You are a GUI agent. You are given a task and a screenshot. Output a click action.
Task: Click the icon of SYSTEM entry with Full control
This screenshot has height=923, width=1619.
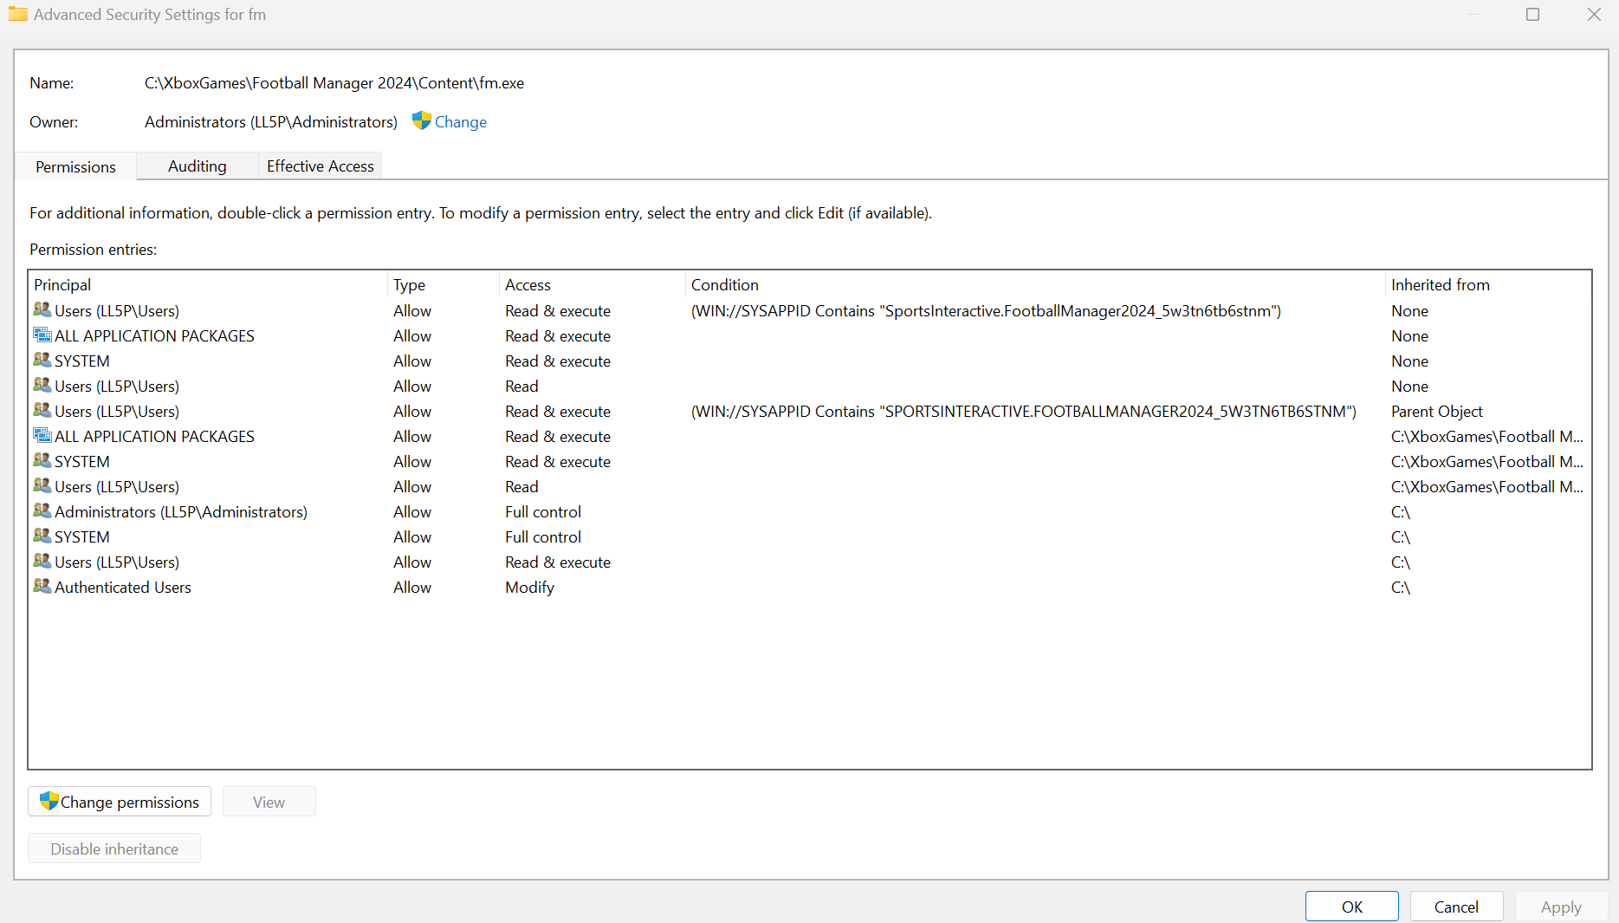[x=42, y=536]
